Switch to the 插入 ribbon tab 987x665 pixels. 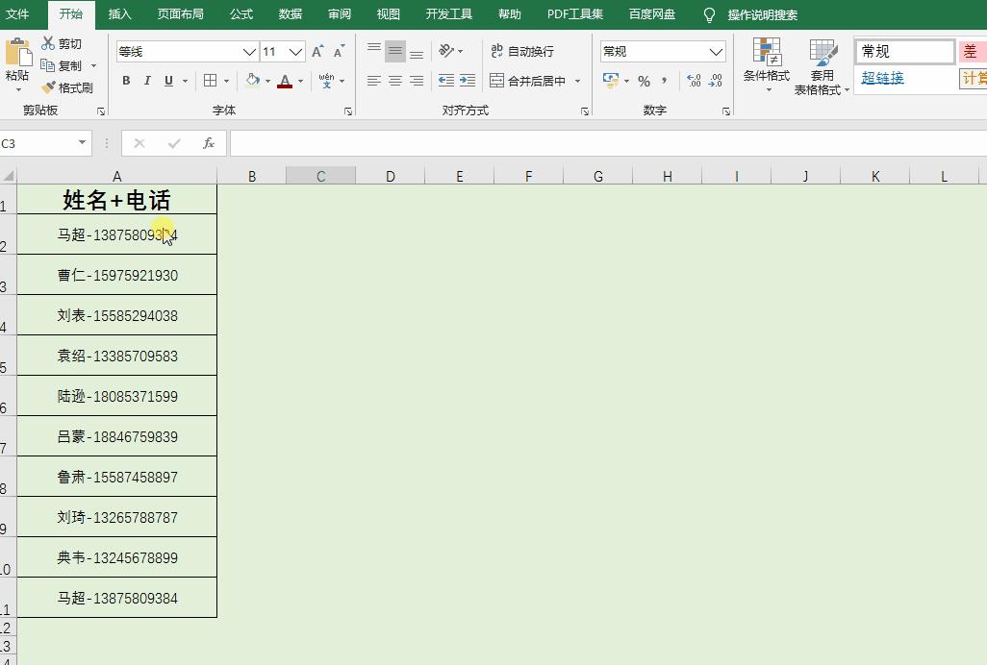pyautogui.click(x=118, y=14)
